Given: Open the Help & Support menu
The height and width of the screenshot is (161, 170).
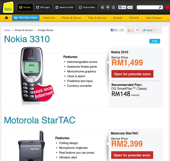Looking at the screenshot, I should pyautogui.click(x=154, y=18).
